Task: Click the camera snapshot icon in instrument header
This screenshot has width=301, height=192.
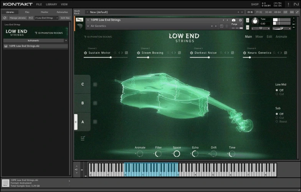Action: coord(233,20)
